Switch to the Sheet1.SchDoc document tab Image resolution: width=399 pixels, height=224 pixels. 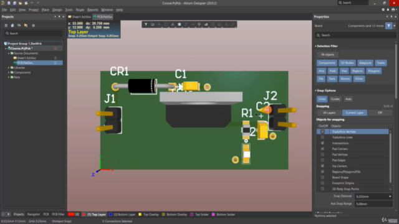click(79, 17)
